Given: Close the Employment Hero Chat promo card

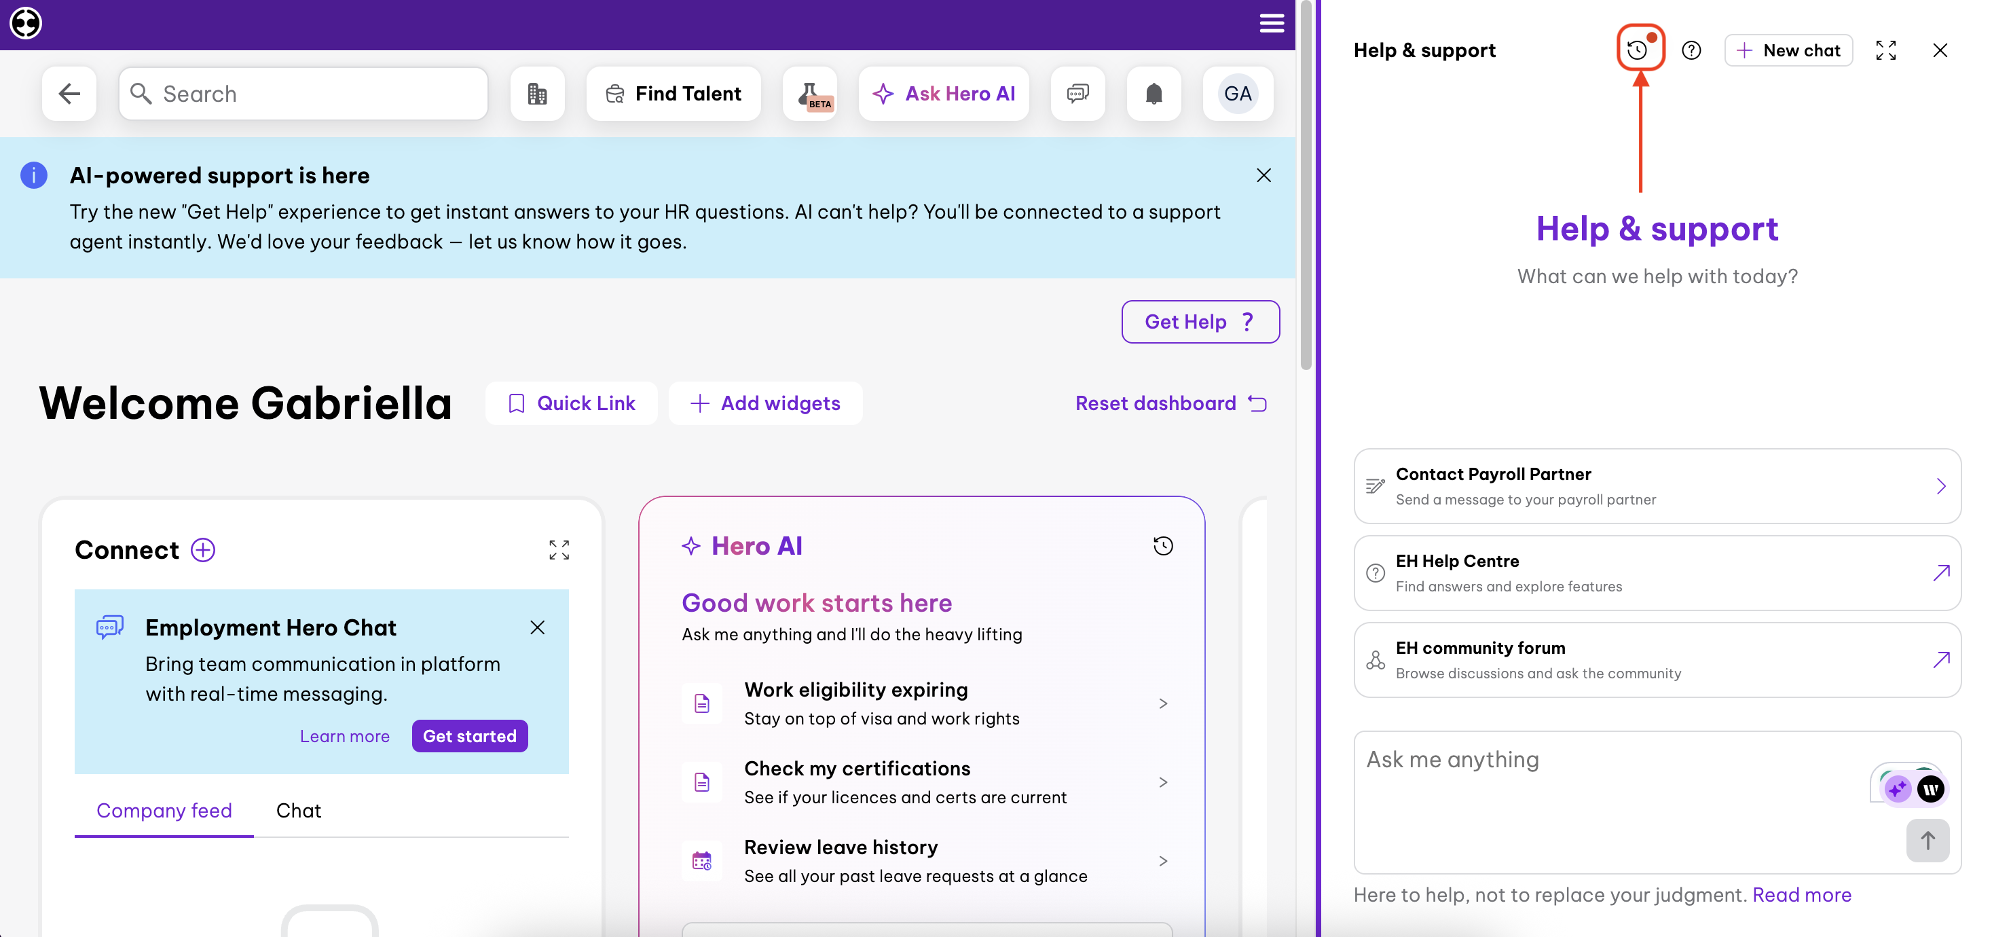Looking at the screenshot, I should point(538,627).
